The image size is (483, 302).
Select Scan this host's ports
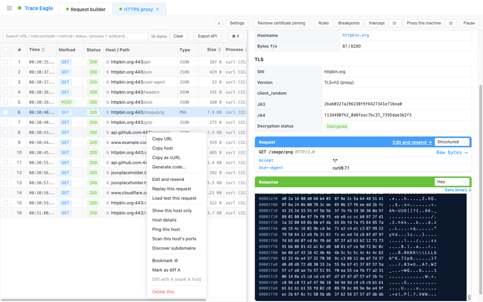177,239
